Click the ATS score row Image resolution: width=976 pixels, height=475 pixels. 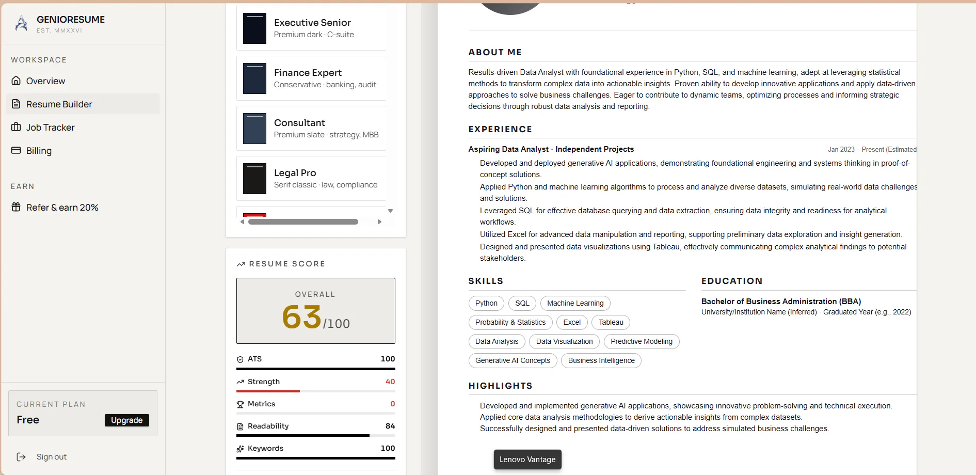point(316,361)
